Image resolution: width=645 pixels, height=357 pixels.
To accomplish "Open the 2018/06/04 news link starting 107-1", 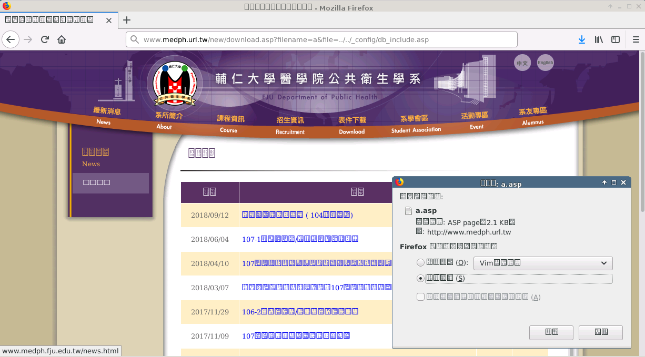I will [x=300, y=239].
